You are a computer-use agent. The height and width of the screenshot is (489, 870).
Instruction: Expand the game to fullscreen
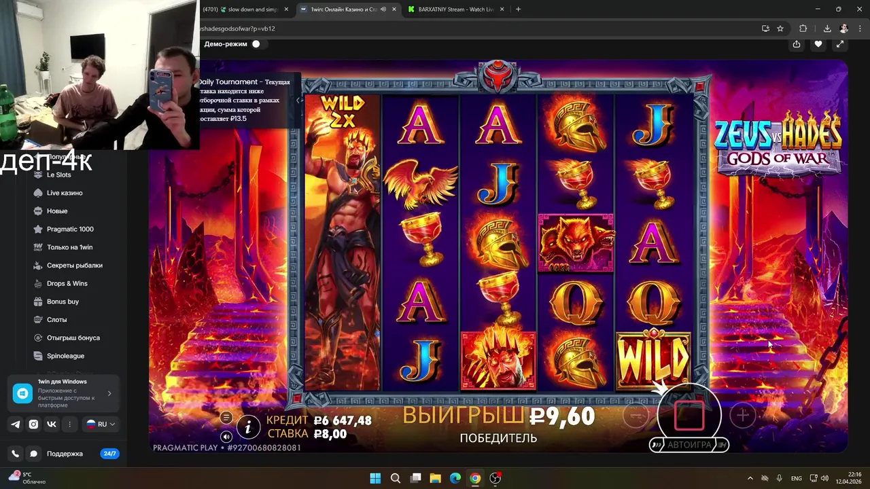coord(840,44)
